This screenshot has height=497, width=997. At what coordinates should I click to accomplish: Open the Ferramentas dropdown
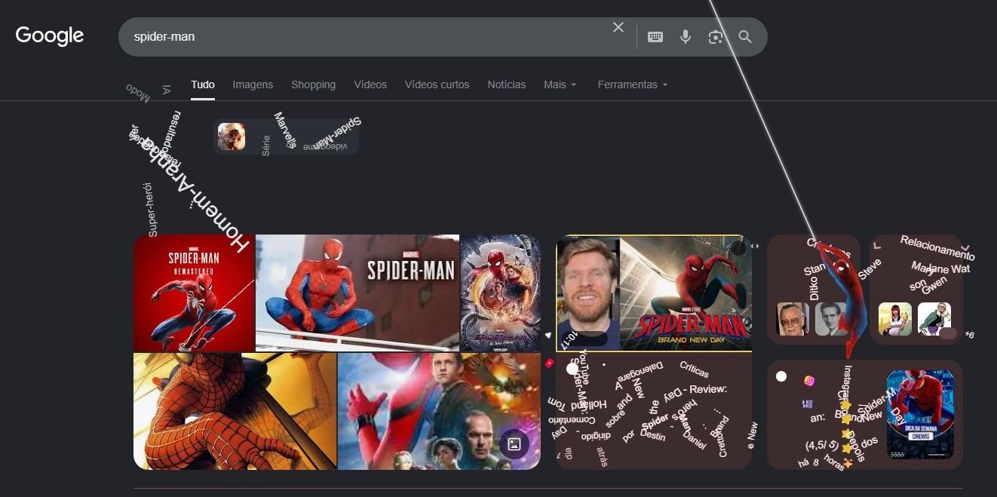[633, 84]
